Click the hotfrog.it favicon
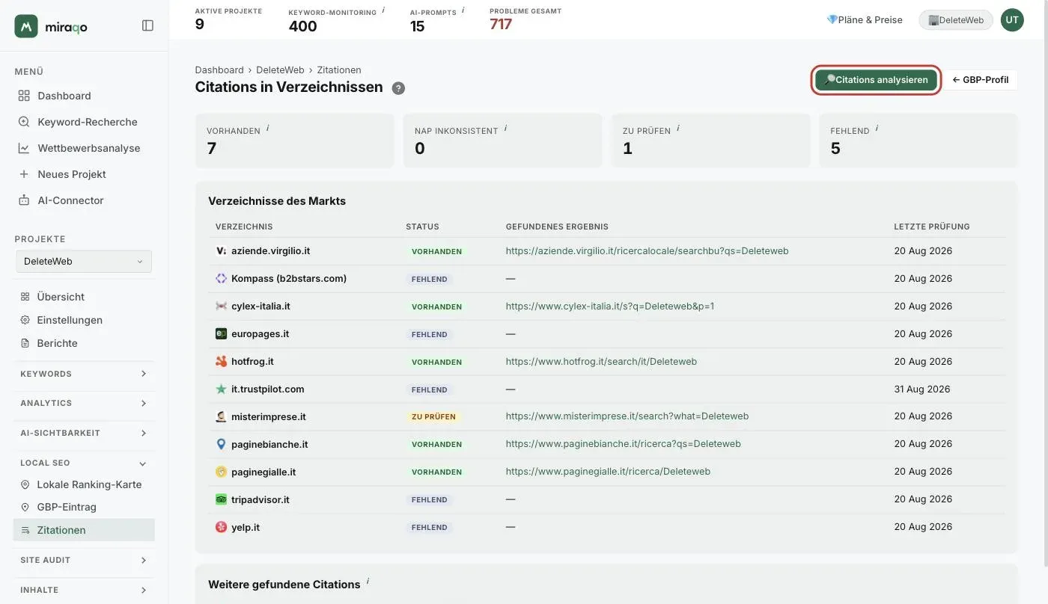The image size is (1048, 604). tap(221, 362)
